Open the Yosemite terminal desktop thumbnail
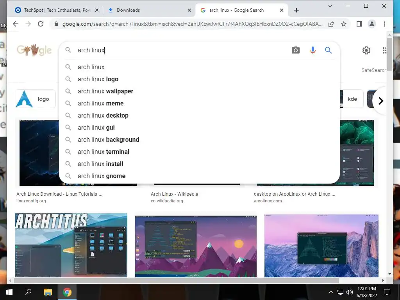Viewport: 400px width, 300px height. click(321, 246)
